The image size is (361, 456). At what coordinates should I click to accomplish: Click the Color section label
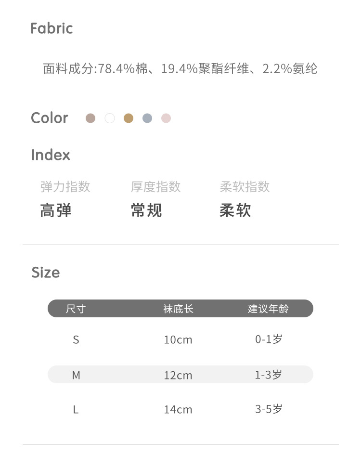[x=50, y=118]
